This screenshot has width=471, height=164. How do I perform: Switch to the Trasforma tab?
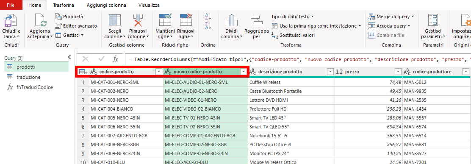point(64,5)
